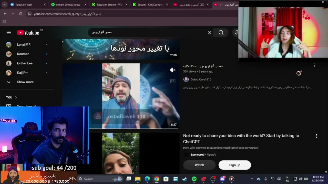
Task: Open Spotify from taskbar
Action: (x=194, y=179)
